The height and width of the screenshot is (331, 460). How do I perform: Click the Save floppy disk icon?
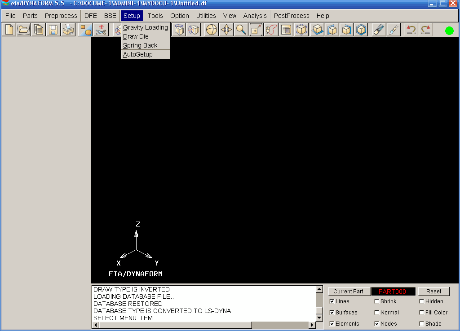click(x=53, y=30)
